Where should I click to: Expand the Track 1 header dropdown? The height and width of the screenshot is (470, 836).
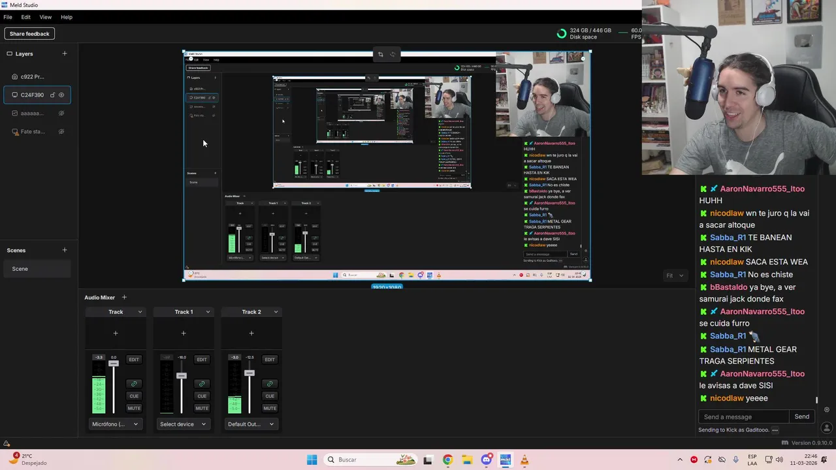point(208,312)
